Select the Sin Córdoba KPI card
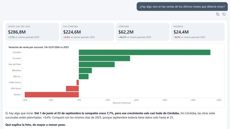Screen dimensions: 230x129 [x=87, y=32]
